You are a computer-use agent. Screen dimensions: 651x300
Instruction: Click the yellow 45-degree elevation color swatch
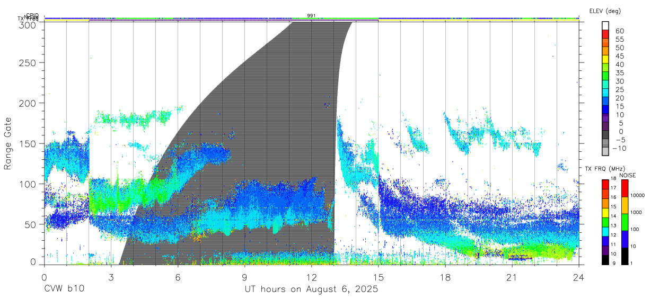point(605,60)
